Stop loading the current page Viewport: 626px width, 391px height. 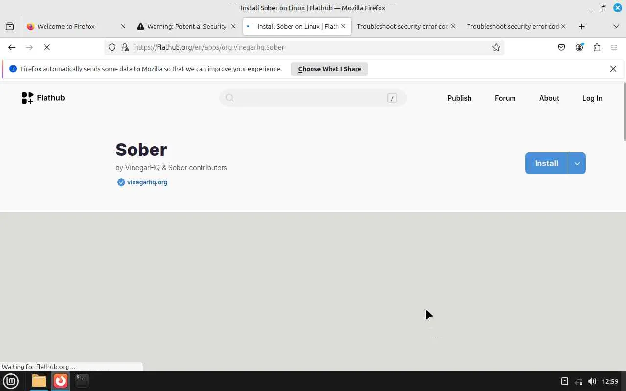47,47
